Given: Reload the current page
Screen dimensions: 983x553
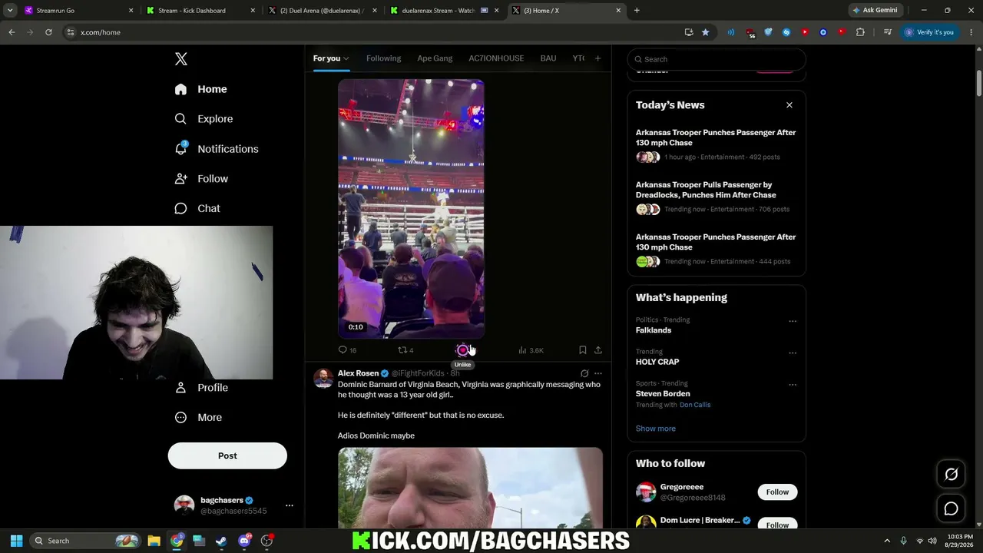Looking at the screenshot, I should click(x=48, y=32).
